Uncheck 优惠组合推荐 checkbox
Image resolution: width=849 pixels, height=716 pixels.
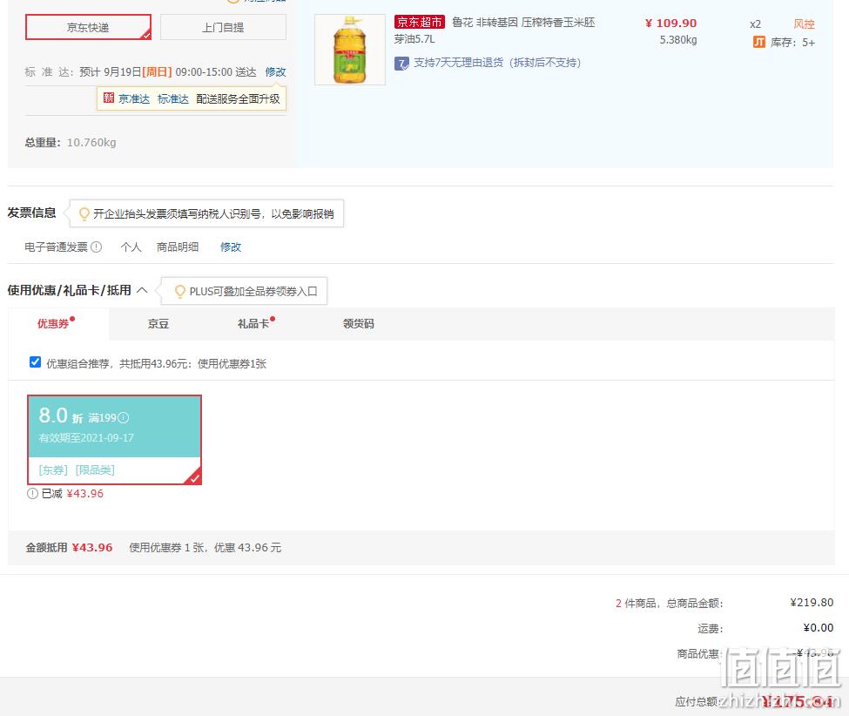click(x=35, y=361)
